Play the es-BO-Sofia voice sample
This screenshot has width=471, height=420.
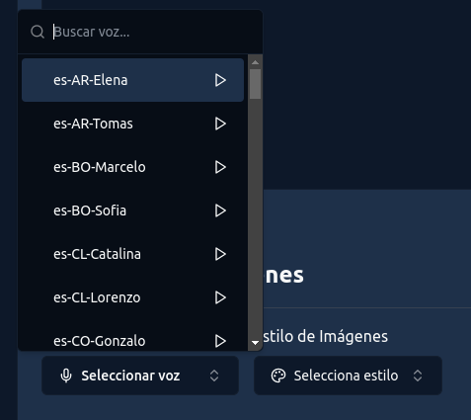pyautogui.click(x=220, y=210)
